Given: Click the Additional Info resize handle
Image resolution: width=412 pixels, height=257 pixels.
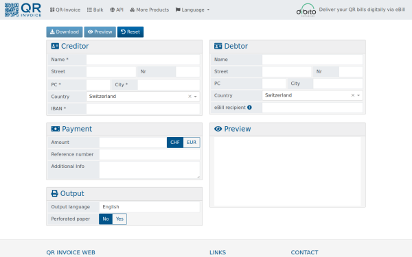Looking at the screenshot, I should [x=198, y=177].
